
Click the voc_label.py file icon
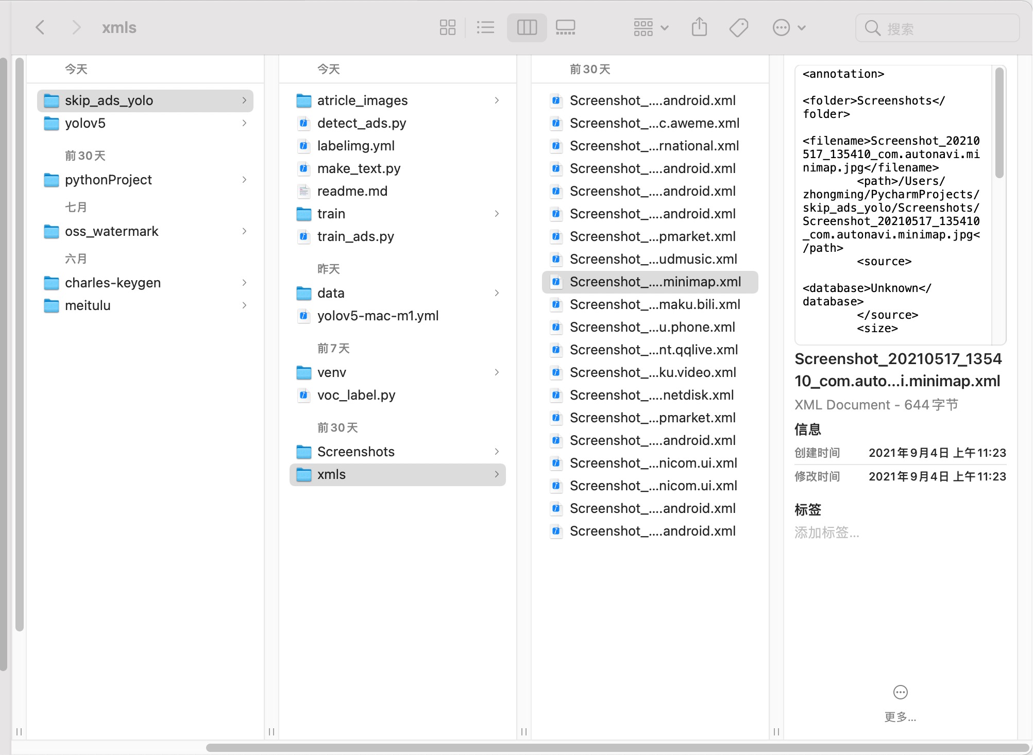[304, 395]
